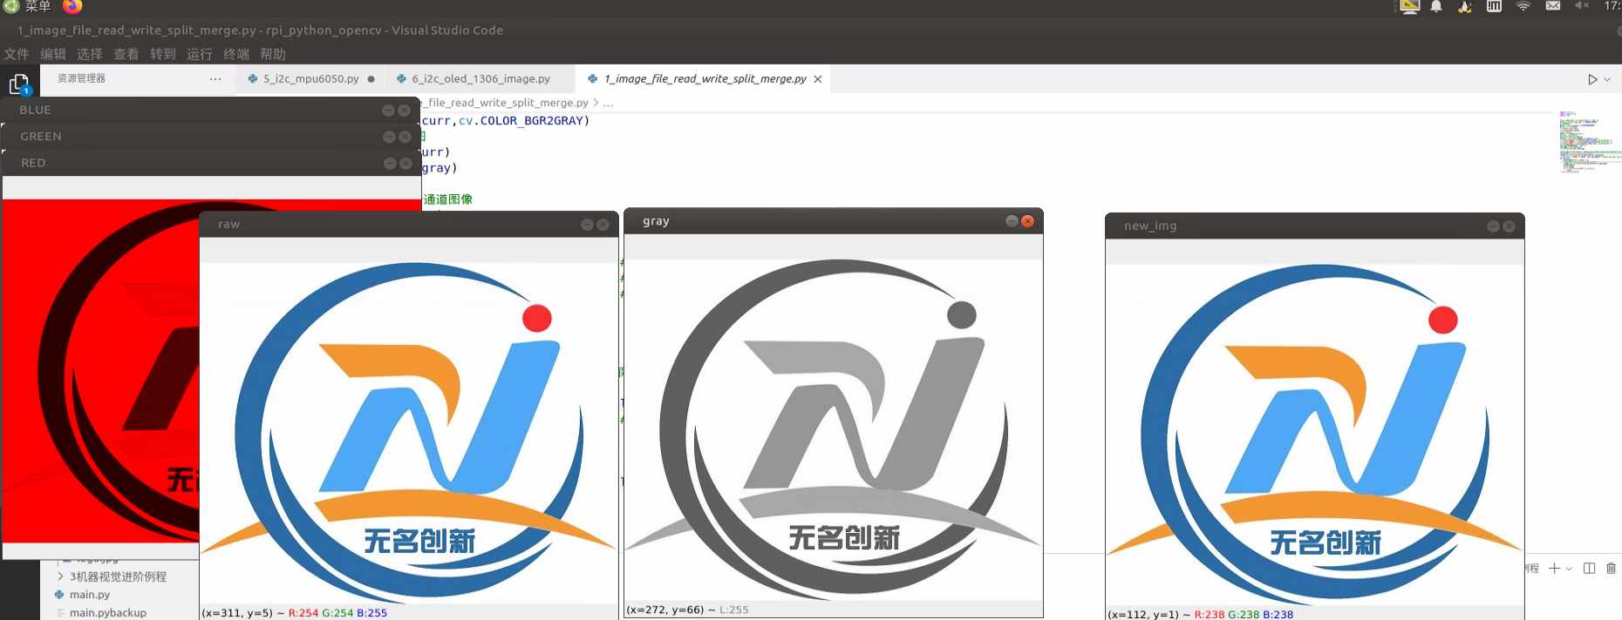Viewport: 1622px width, 620px height.
Task: Click the 资源管理器 explorer panel title
Action: (81, 78)
